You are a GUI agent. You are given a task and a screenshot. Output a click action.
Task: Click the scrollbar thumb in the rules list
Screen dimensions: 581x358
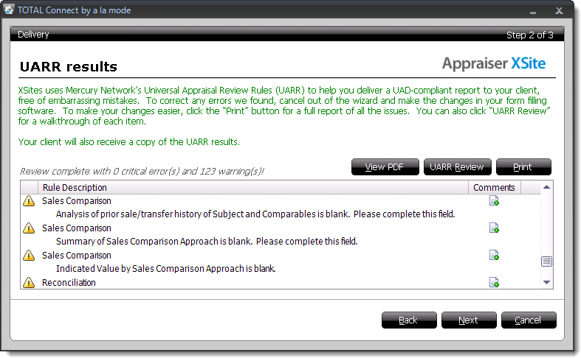click(546, 262)
